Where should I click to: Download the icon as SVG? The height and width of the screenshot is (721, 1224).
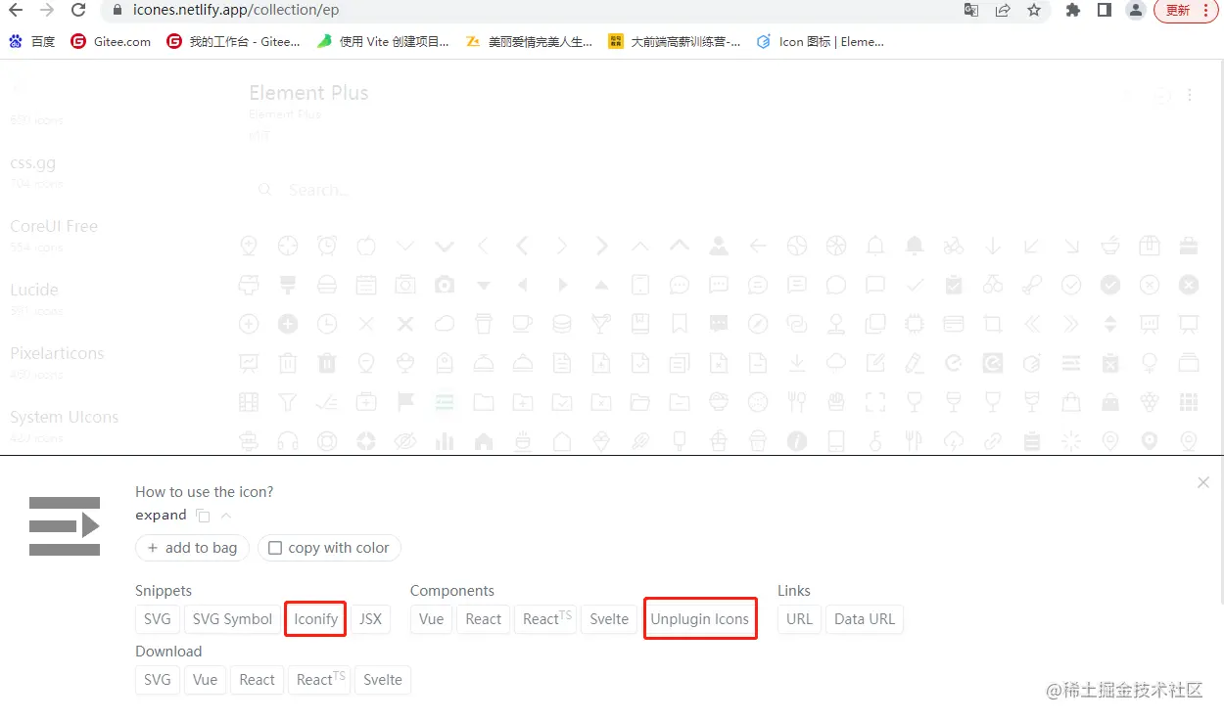coord(158,680)
